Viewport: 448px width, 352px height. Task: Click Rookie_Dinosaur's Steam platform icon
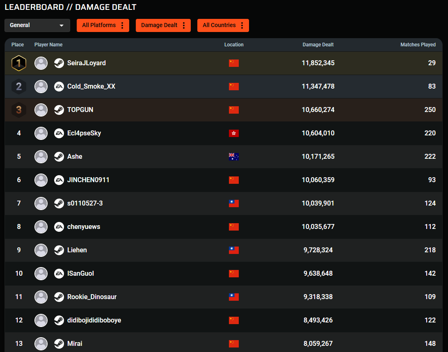59,297
